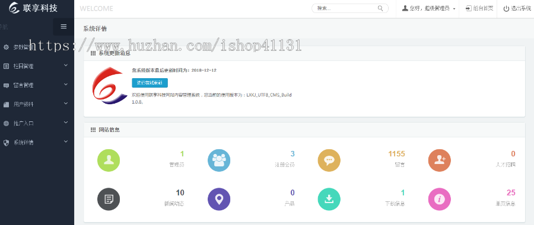Click the 下载信息 count 1

[403, 193]
